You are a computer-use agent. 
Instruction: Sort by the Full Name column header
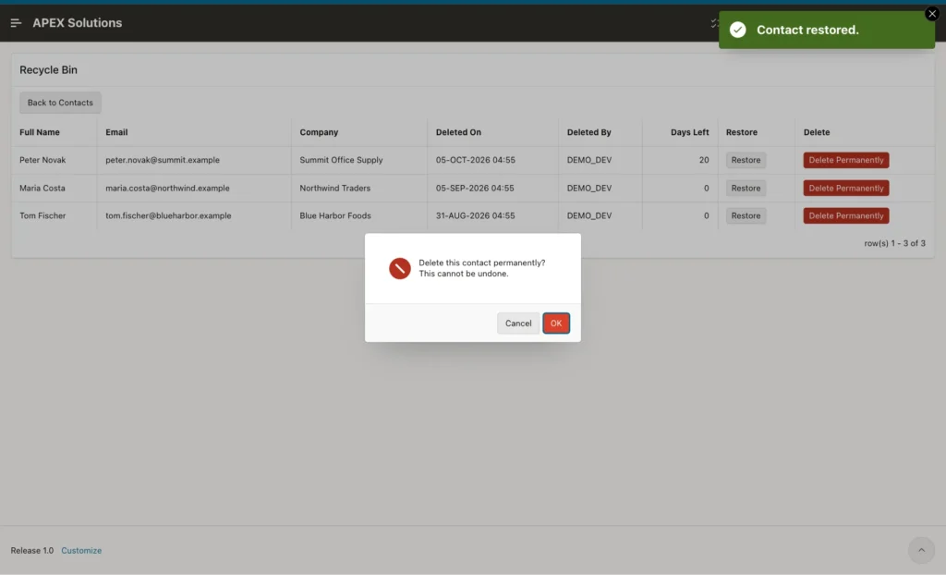[39, 132]
